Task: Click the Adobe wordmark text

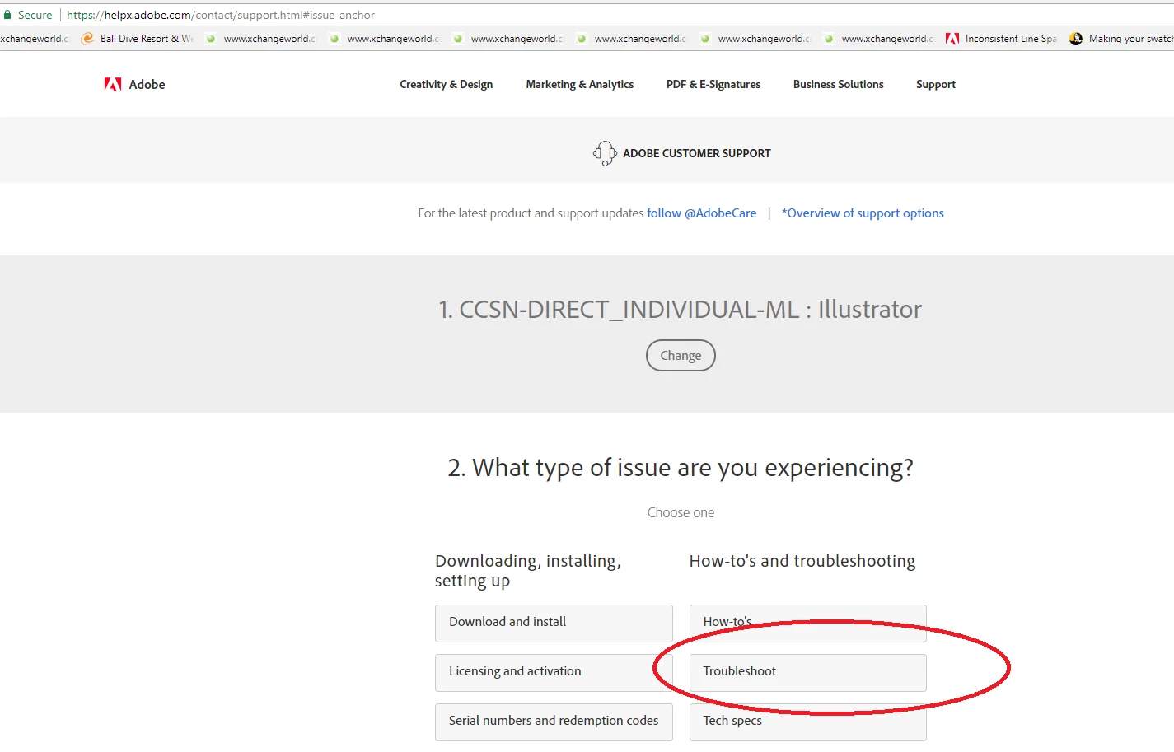Action: click(x=147, y=84)
